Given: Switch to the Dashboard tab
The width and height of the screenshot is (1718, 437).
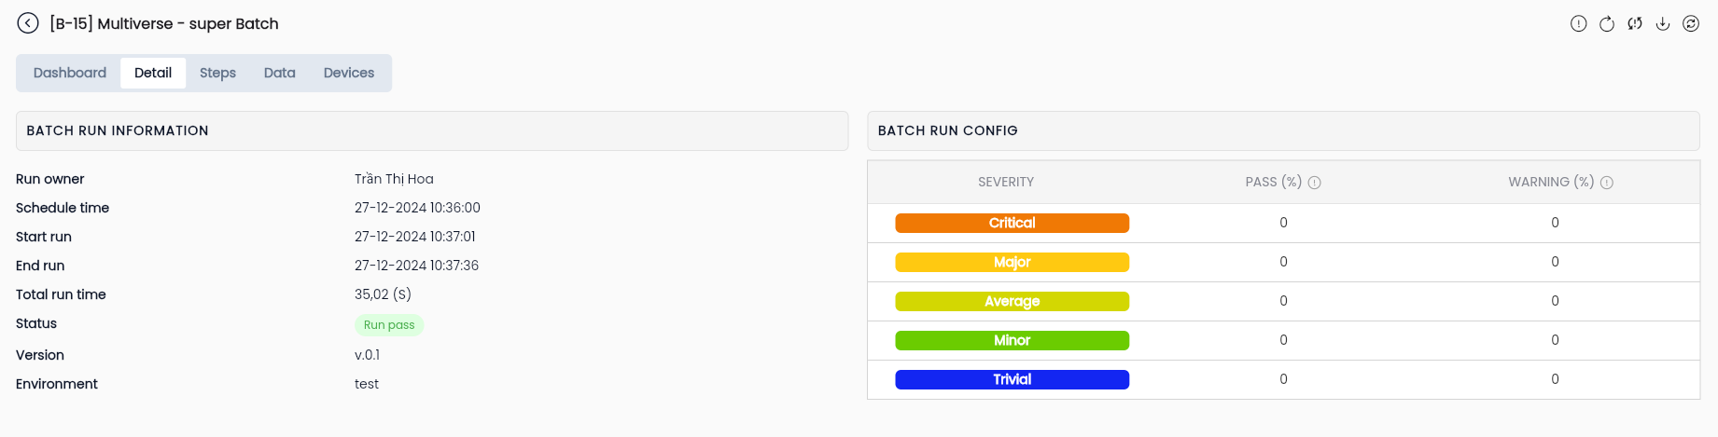Looking at the screenshot, I should coord(70,73).
